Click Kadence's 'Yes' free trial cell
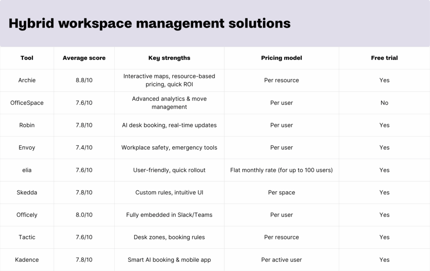 (384, 260)
